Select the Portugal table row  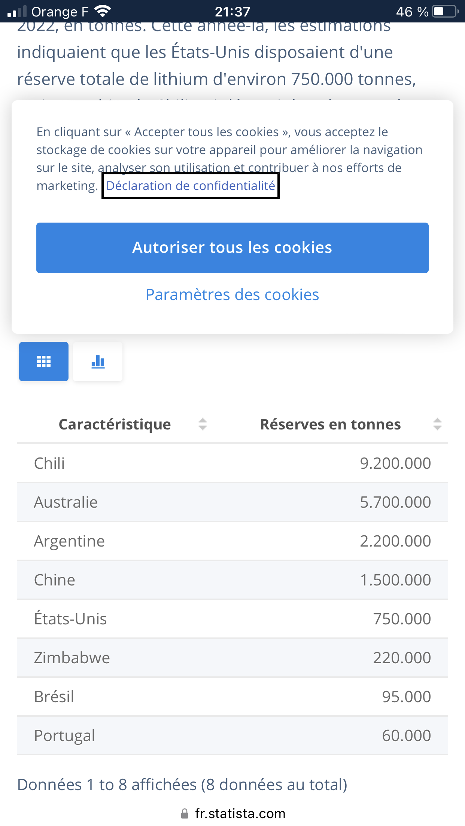tap(232, 735)
